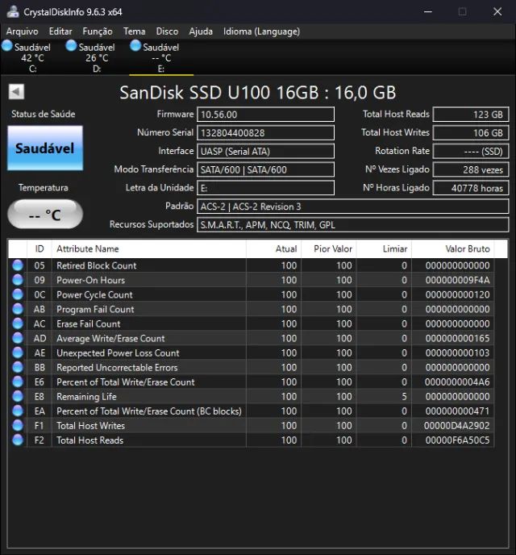Click the Limiar column header
516x555 pixels.
click(384, 248)
